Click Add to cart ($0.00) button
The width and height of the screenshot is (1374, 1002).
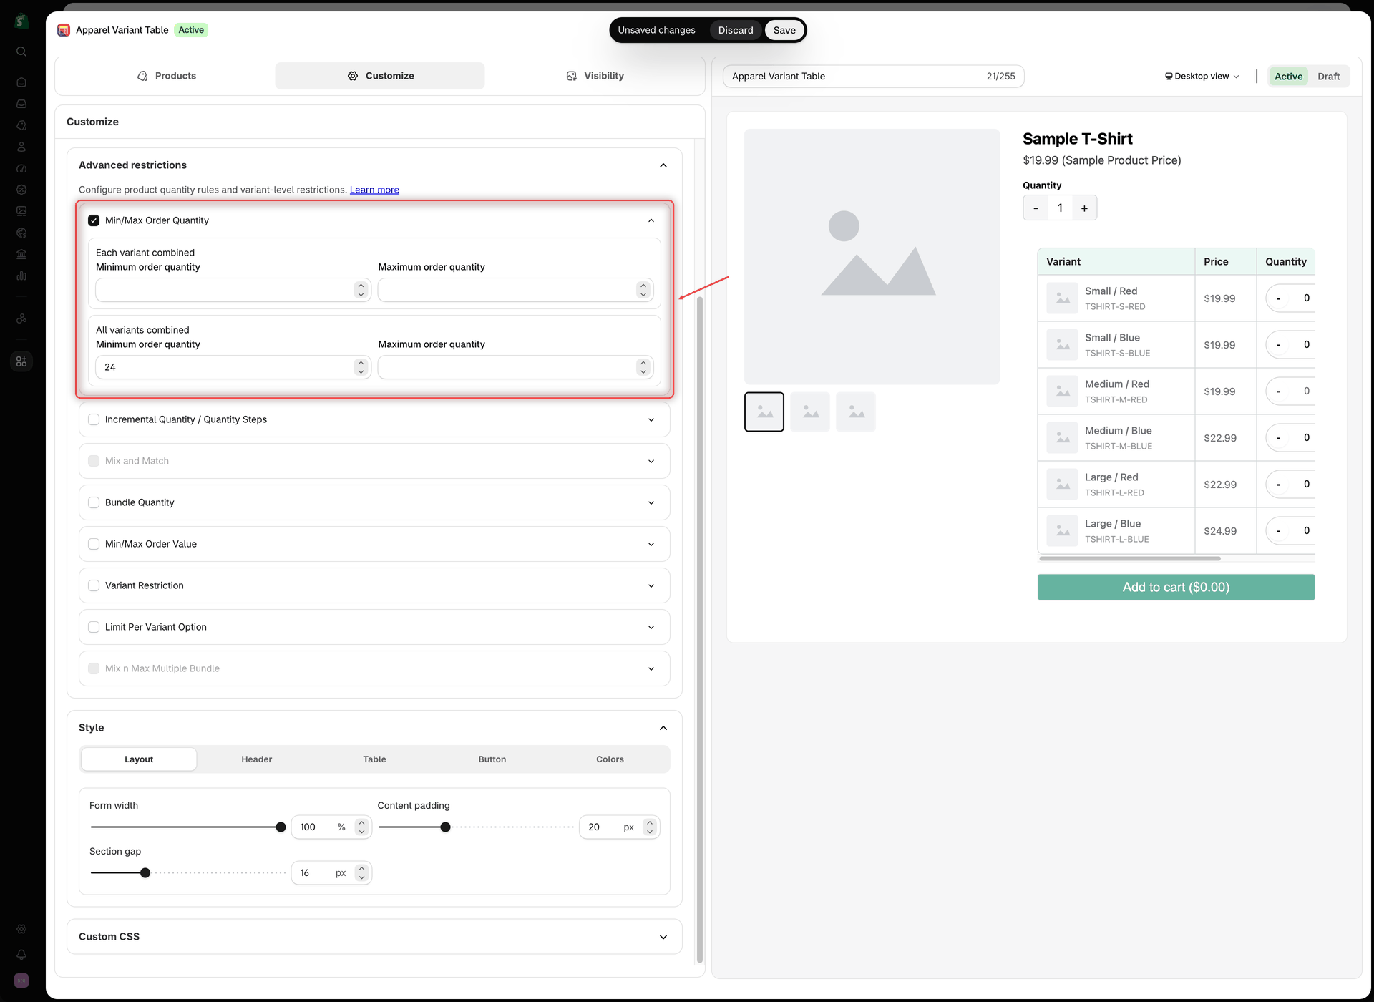pyautogui.click(x=1176, y=588)
